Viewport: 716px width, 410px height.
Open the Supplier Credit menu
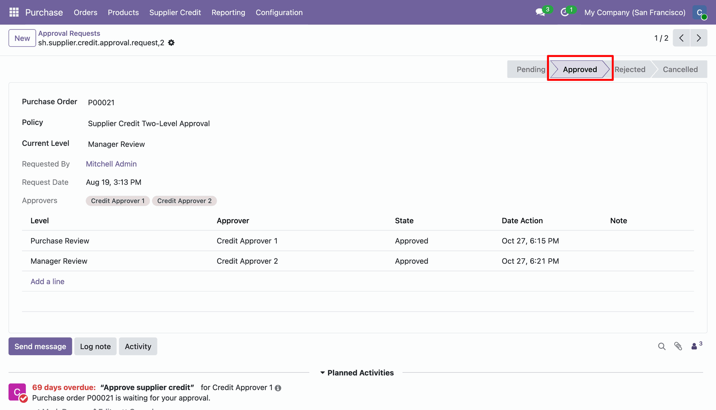175,12
